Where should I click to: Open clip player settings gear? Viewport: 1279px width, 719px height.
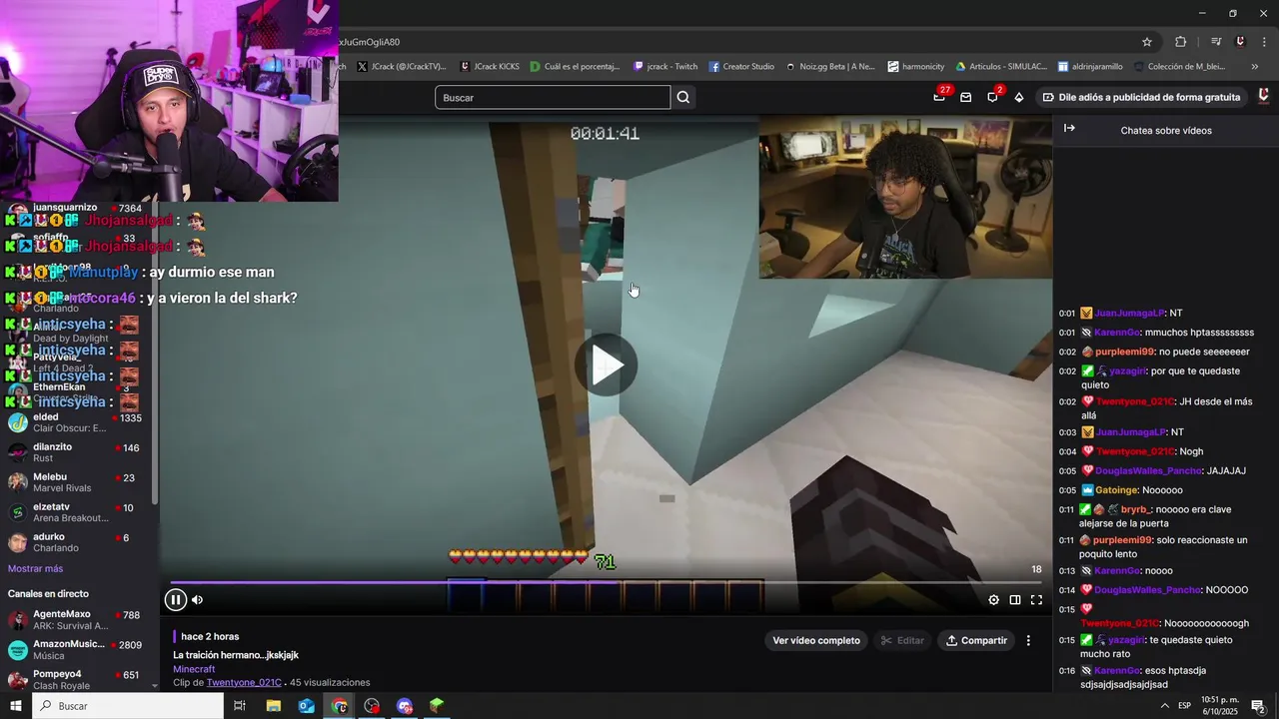pos(993,600)
